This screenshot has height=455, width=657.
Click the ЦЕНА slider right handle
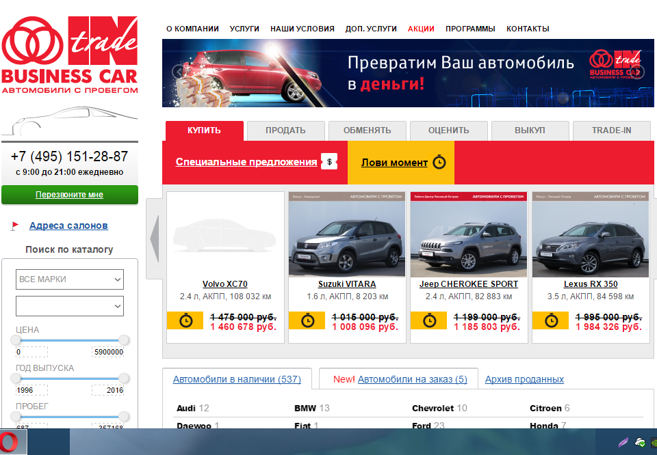pyautogui.click(x=124, y=340)
